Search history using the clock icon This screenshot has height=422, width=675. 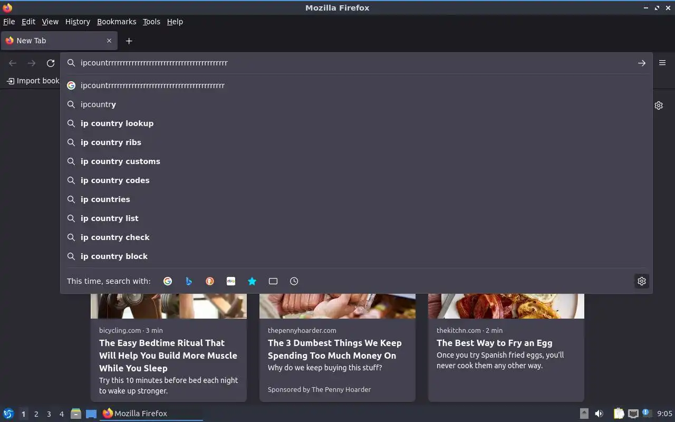point(294,281)
